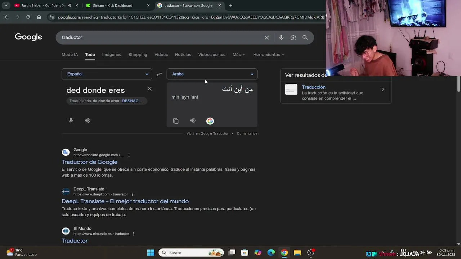
Task: Open the target language Árabe dropdown
Action: (212, 74)
